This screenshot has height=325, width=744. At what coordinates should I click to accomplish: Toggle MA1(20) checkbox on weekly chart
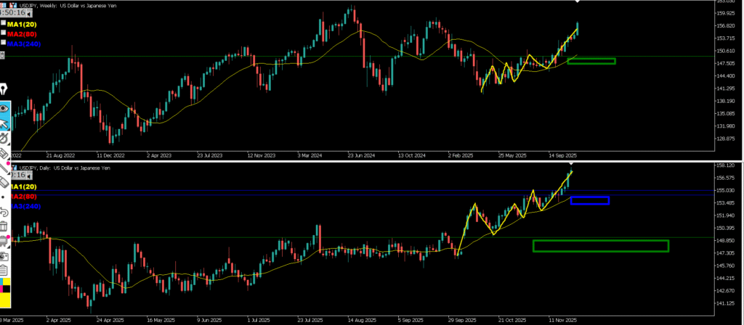[4, 23]
